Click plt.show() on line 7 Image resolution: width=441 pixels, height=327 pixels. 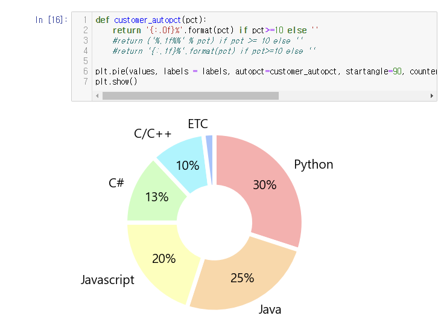(x=116, y=82)
